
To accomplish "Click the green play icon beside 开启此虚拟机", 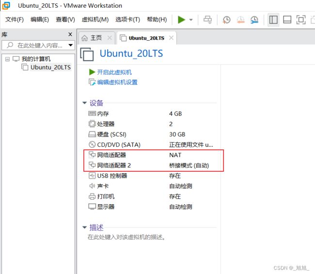I will (x=92, y=72).
